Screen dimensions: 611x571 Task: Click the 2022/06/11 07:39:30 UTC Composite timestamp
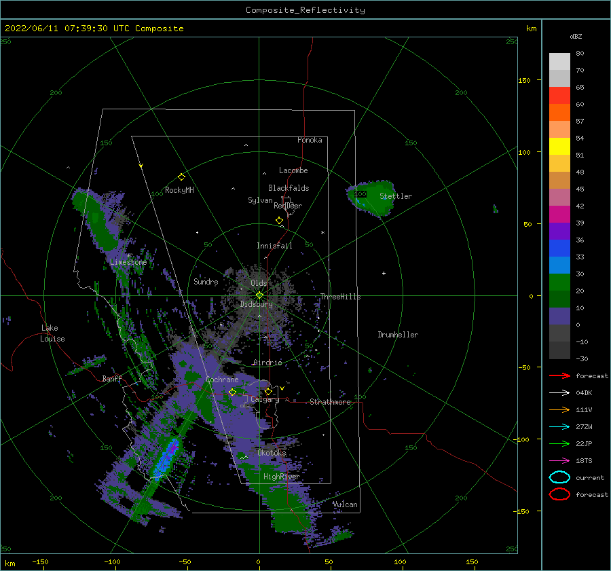[94, 29]
